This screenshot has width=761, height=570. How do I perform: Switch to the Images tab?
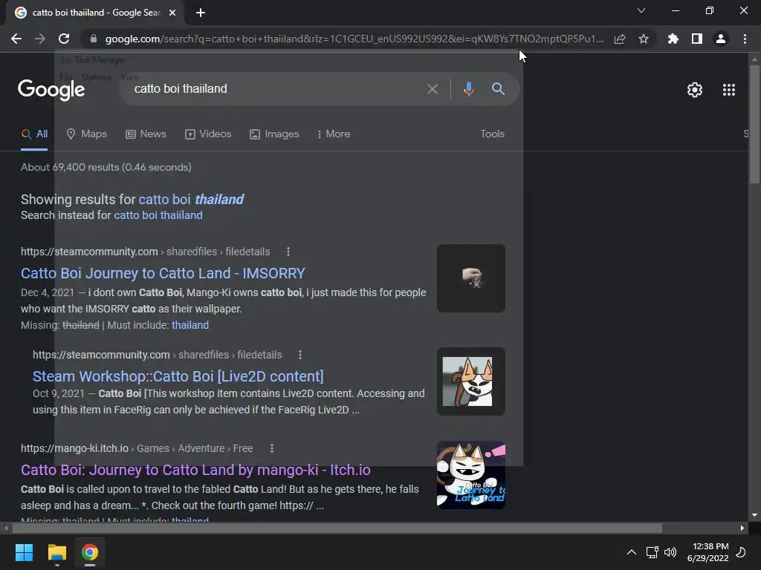click(274, 134)
